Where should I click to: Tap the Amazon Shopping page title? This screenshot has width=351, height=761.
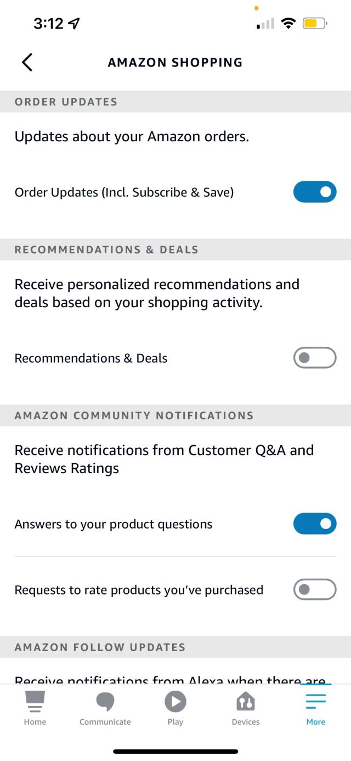(x=175, y=62)
